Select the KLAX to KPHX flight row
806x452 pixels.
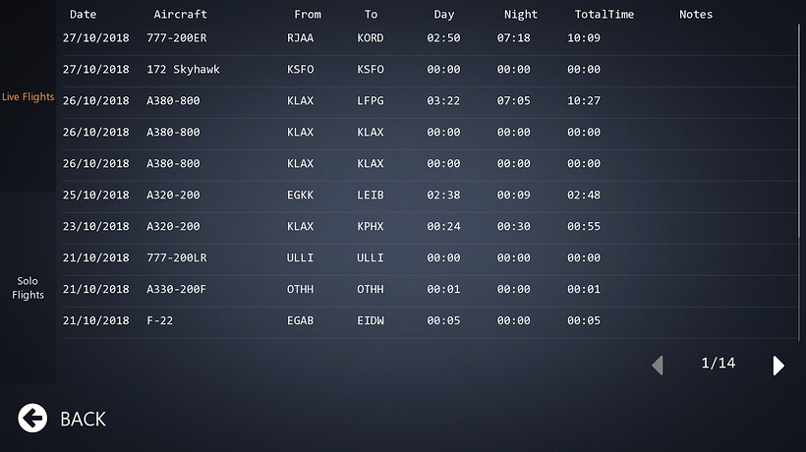pos(430,227)
